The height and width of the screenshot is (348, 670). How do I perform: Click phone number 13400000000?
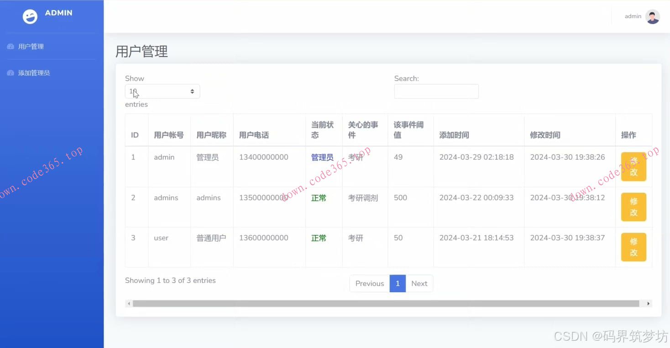(264, 157)
